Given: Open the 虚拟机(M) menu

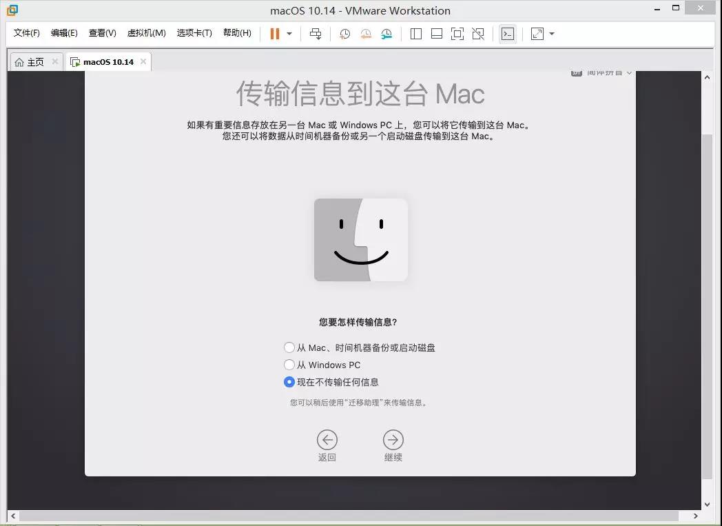Looking at the screenshot, I should pyautogui.click(x=146, y=33).
